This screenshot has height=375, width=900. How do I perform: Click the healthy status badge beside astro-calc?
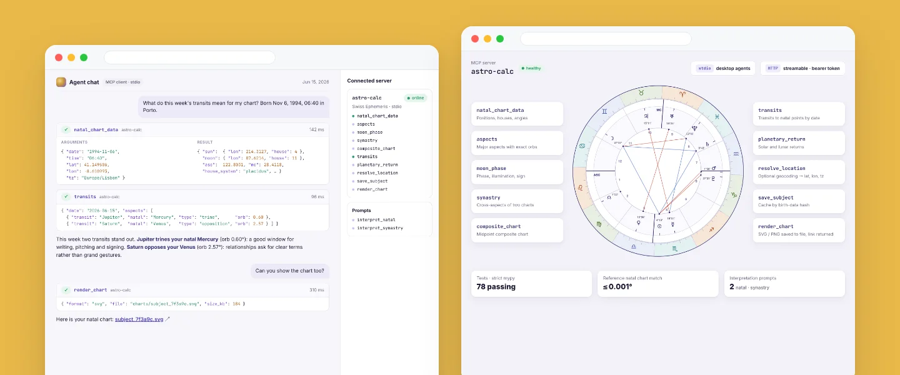point(531,68)
